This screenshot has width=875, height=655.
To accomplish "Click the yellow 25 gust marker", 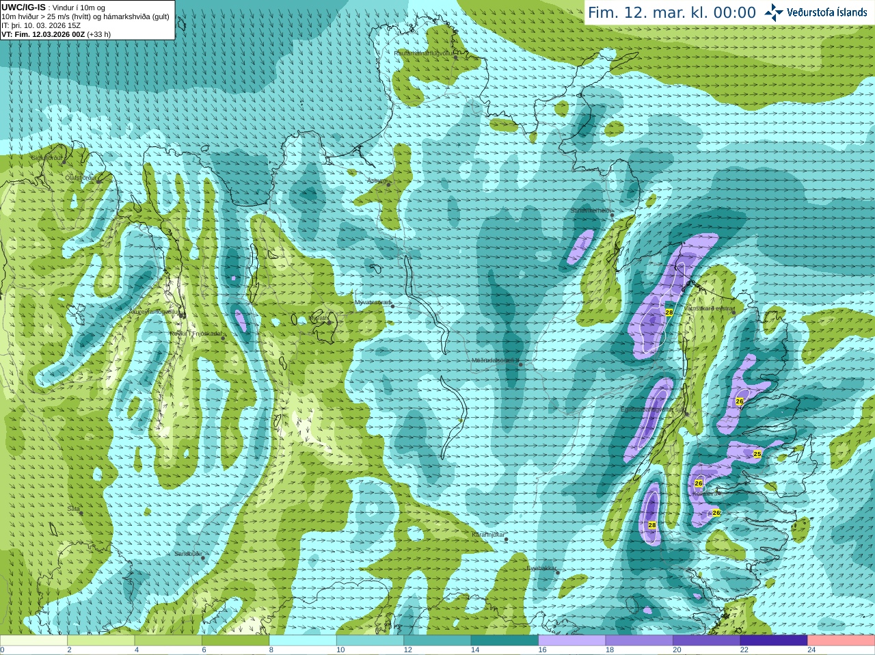I will [x=757, y=454].
